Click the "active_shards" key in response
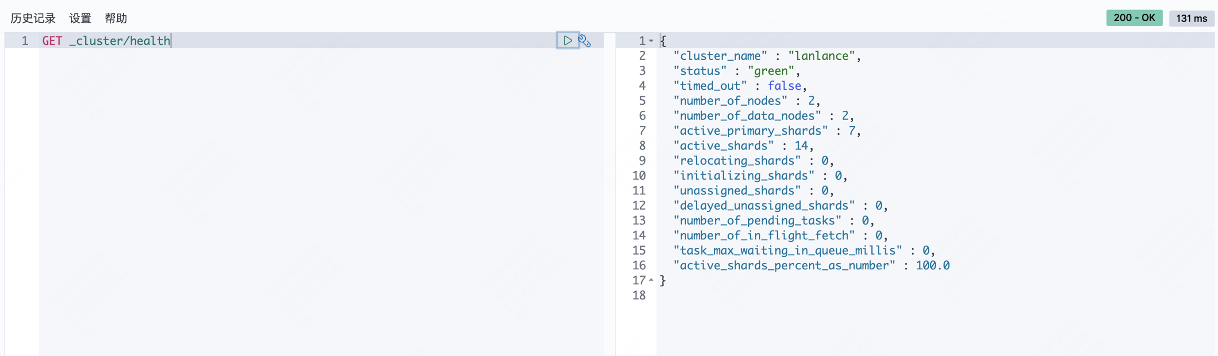Image resolution: width=1218 pixels, height=356 pixels. point(723,146)
